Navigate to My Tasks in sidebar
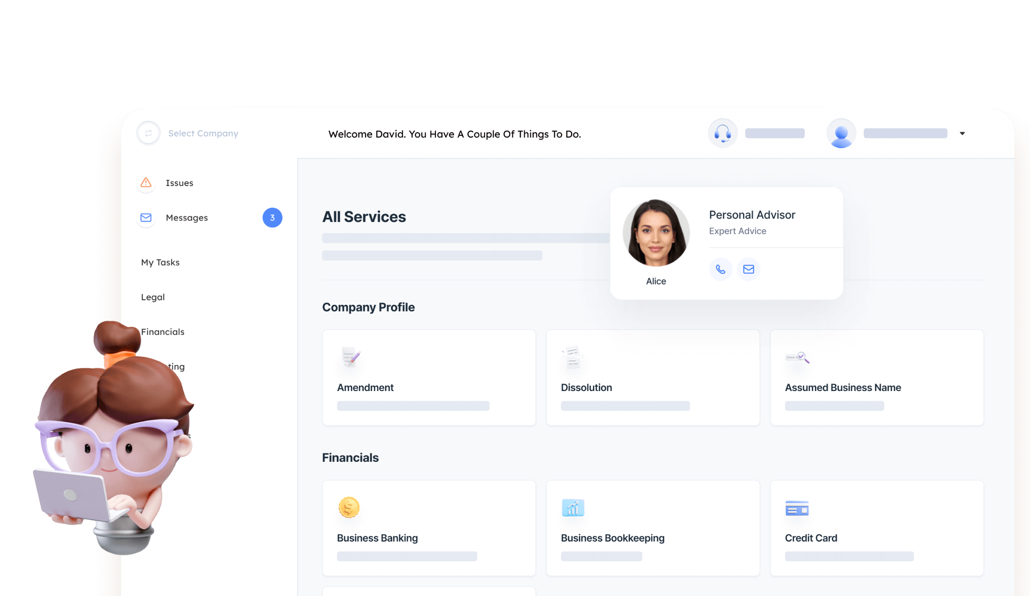The width and height of the screenshot is (1030, 596). point(159,262)
